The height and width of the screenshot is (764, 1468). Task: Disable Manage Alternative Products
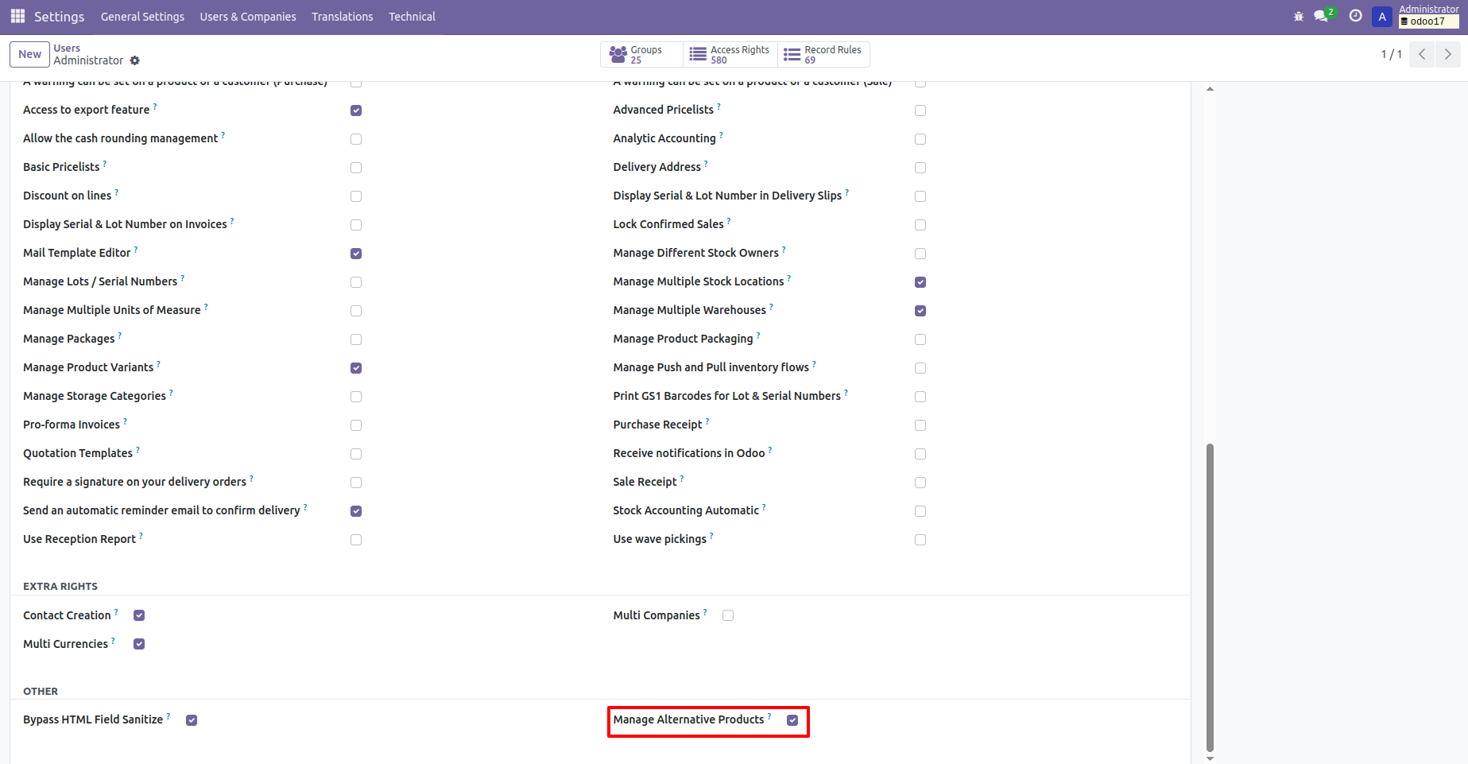[x=792, y=720]
